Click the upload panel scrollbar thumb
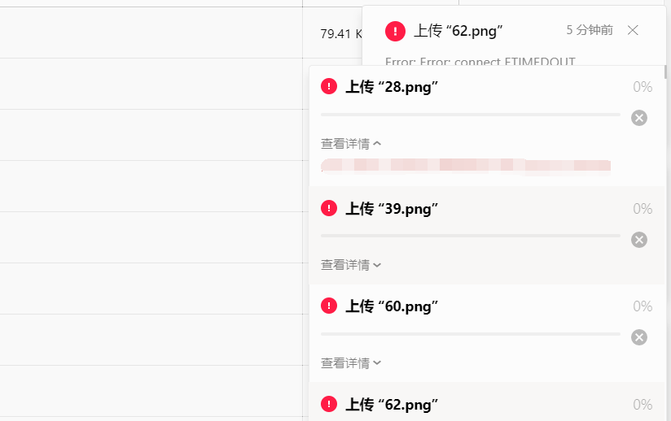671x421 pixels. coord(665,72)
